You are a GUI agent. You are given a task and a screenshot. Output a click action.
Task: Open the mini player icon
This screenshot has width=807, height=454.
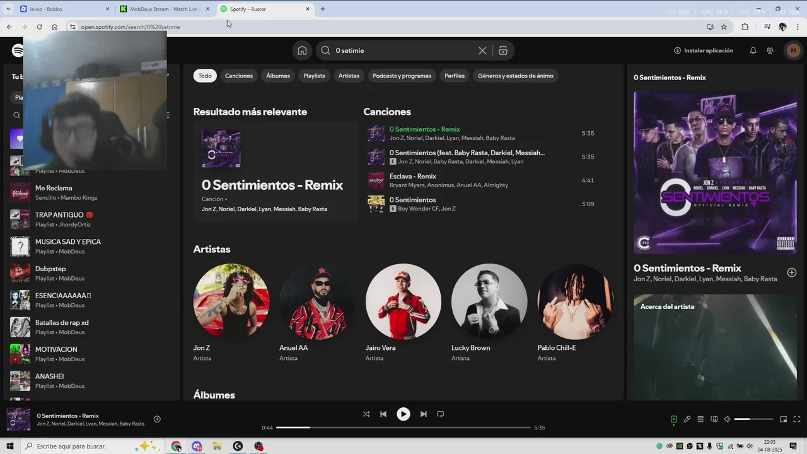(x=784, y=419)
